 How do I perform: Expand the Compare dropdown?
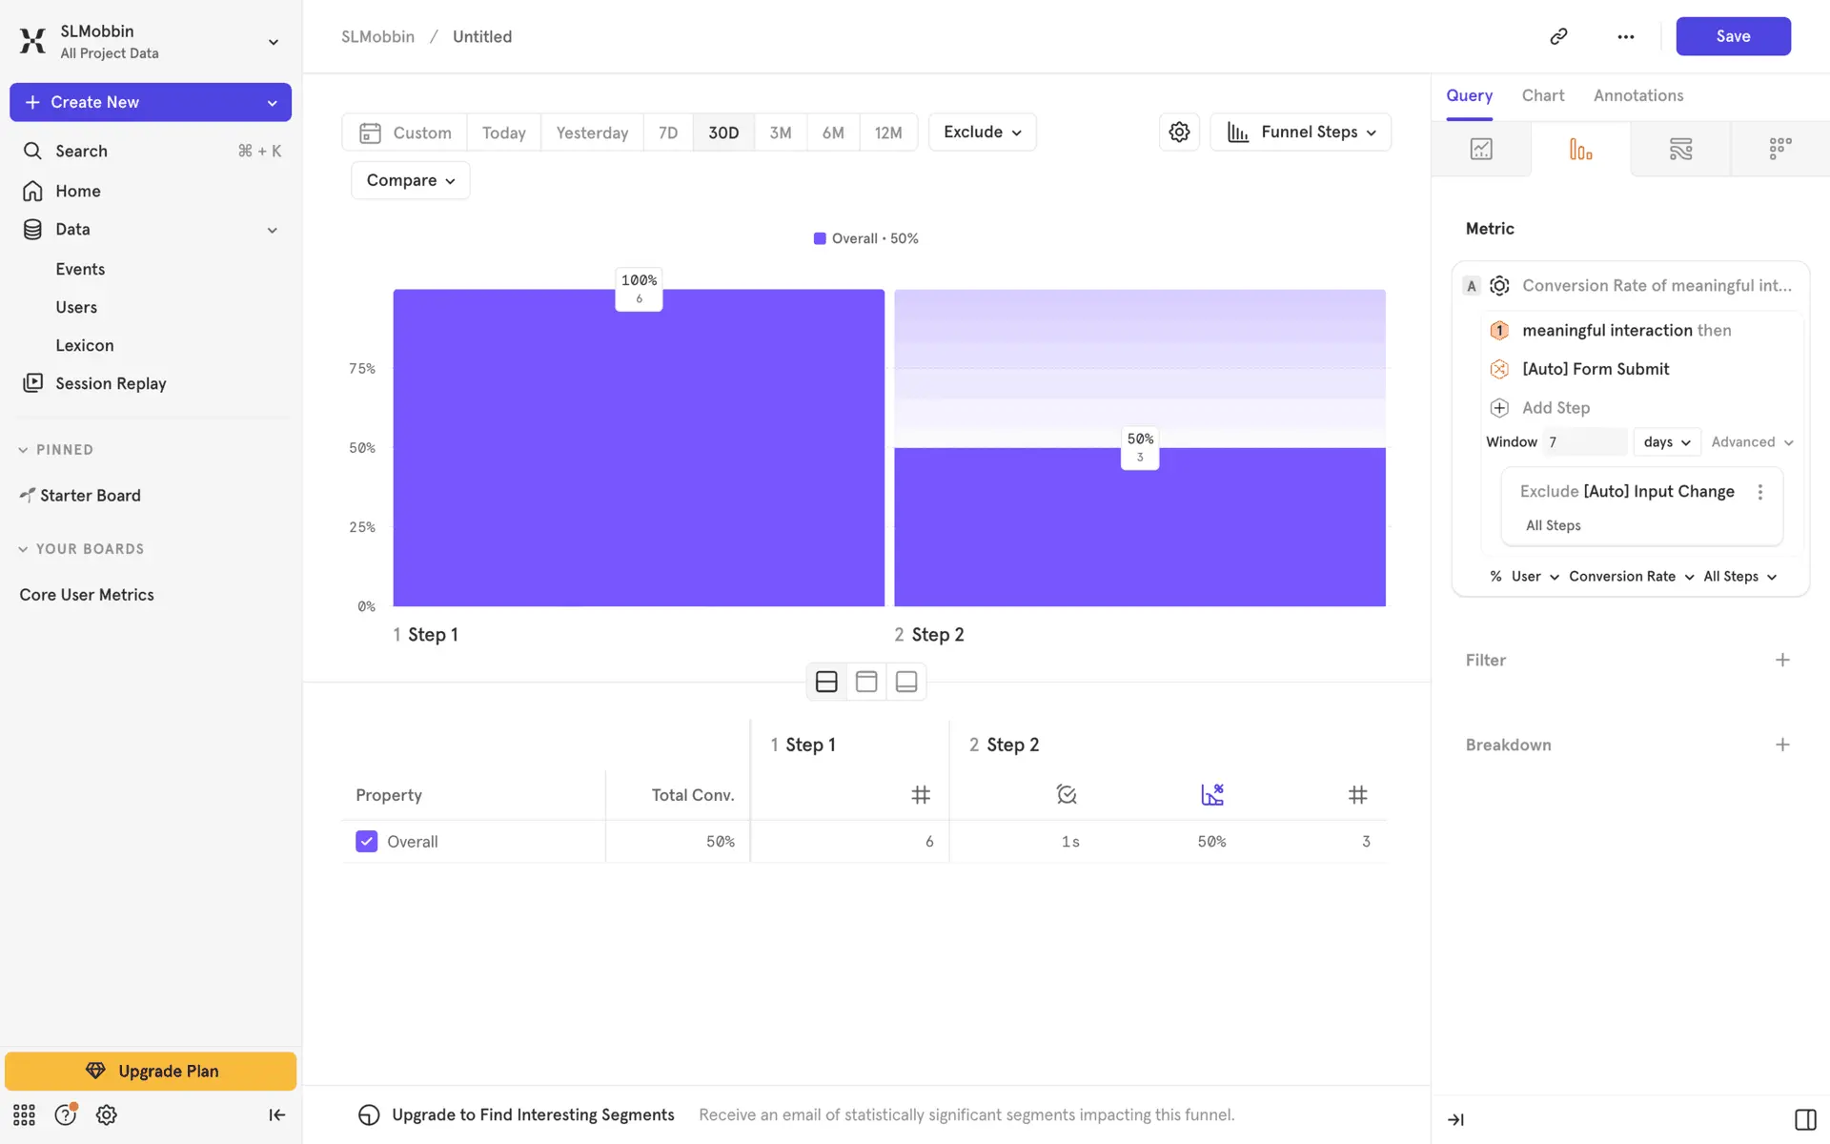click(410, 180)
